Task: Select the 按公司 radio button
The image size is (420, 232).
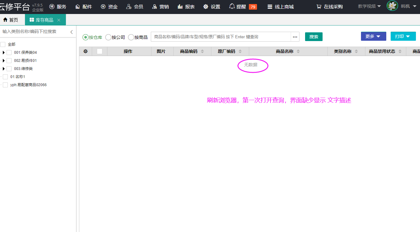Action: [108, 37]
